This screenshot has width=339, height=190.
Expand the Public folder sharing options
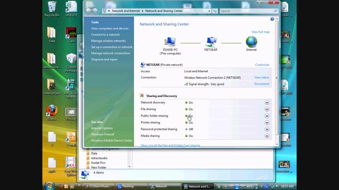(267, 116)
